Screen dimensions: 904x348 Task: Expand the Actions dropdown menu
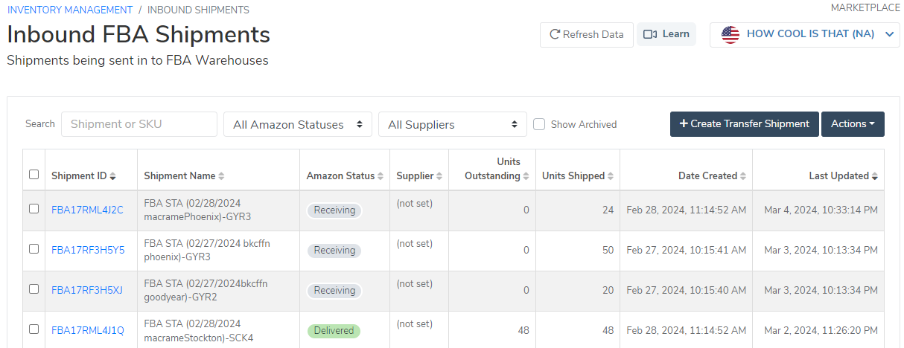coord(853,124)
